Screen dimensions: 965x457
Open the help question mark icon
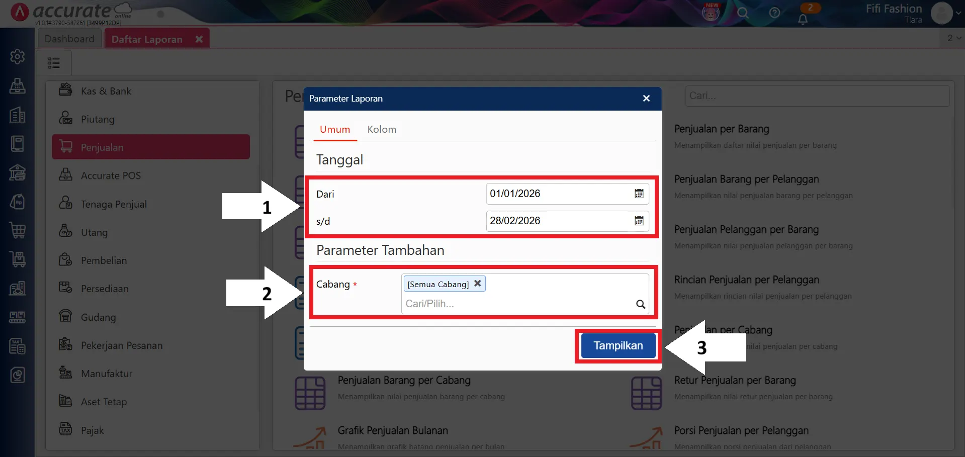pyautogui.click(x=774, y=13)
